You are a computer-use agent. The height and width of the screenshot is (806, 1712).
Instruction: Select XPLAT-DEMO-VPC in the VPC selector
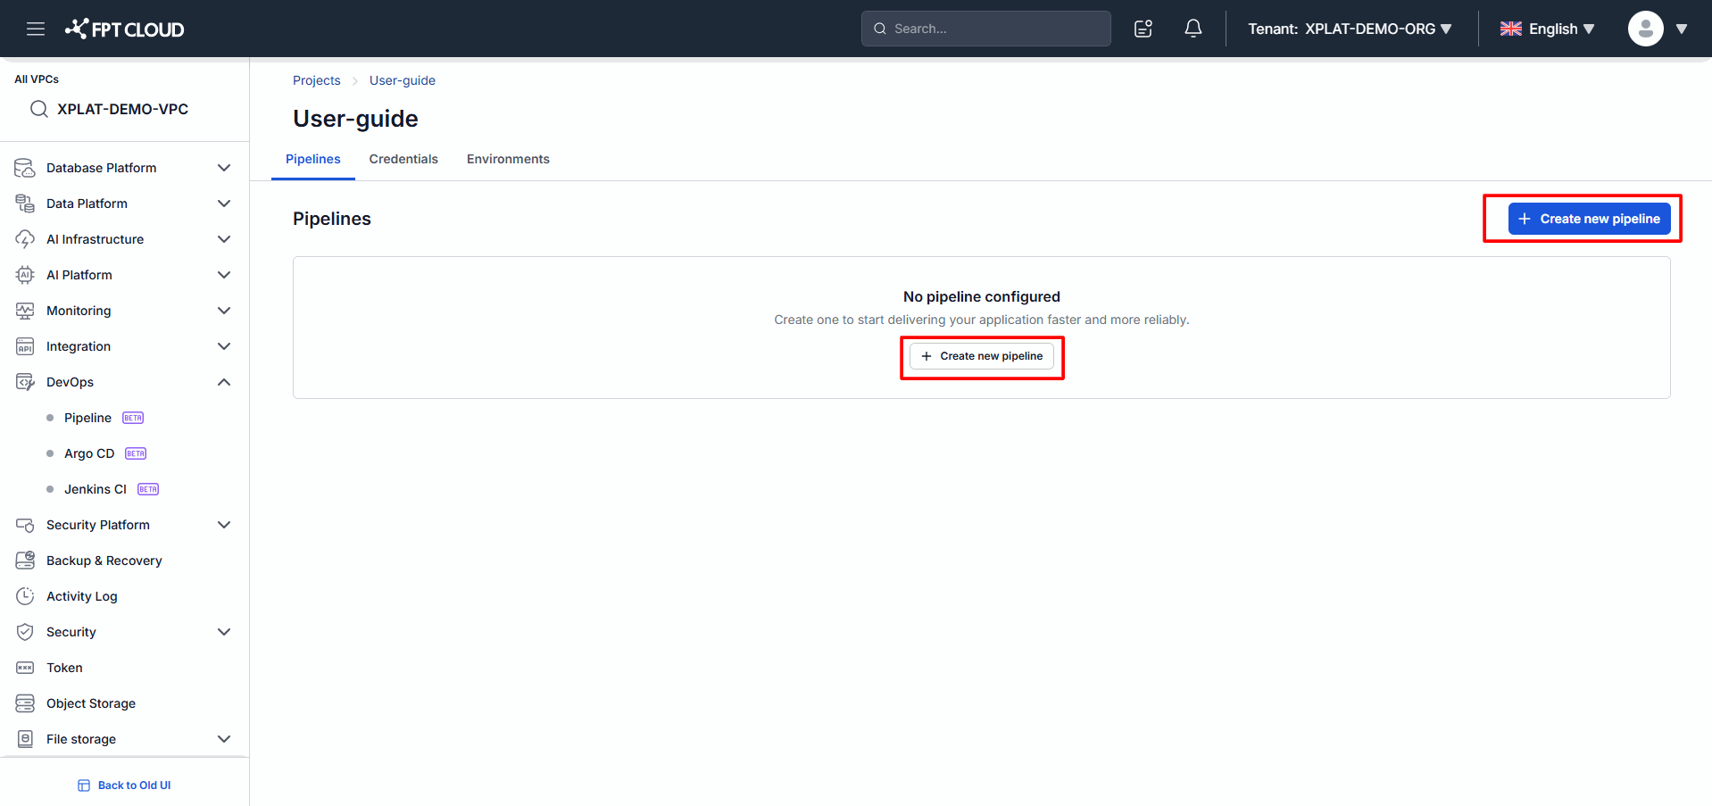(x=123, y=109)
